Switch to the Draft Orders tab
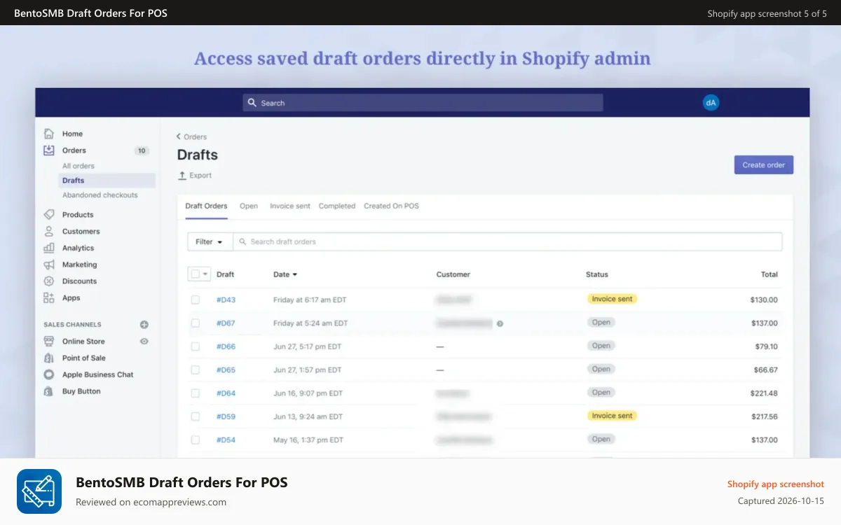Screen dimensions: 841x525 point(206,206)
